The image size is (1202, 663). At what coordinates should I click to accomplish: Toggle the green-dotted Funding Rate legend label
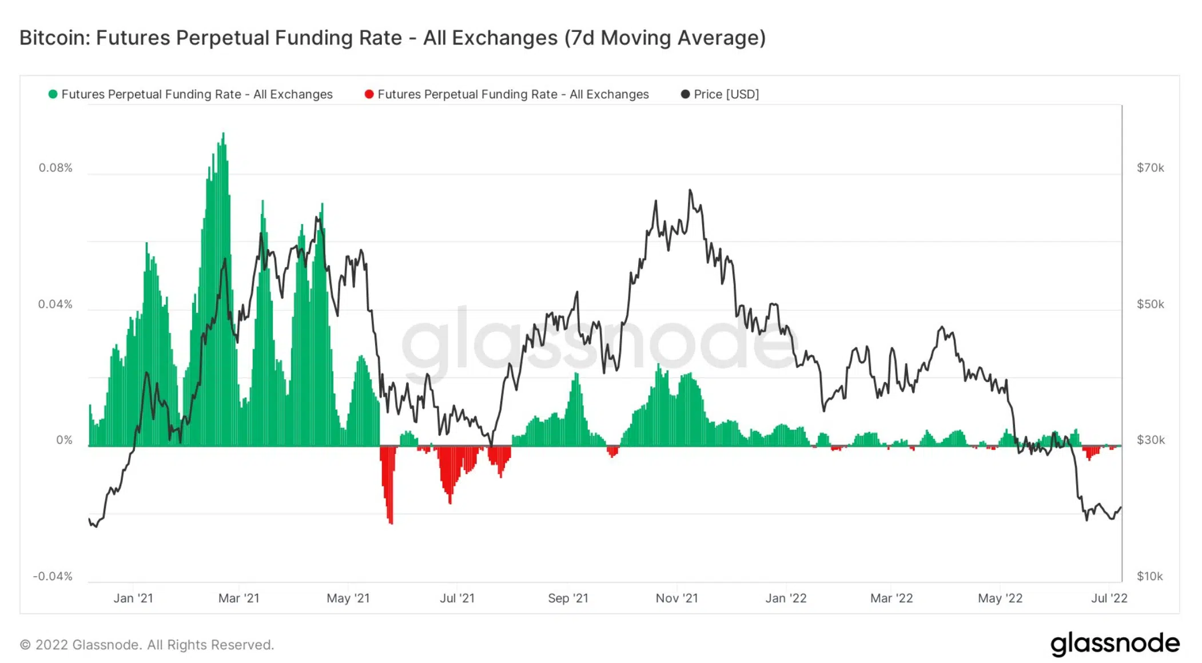(197, 94)
